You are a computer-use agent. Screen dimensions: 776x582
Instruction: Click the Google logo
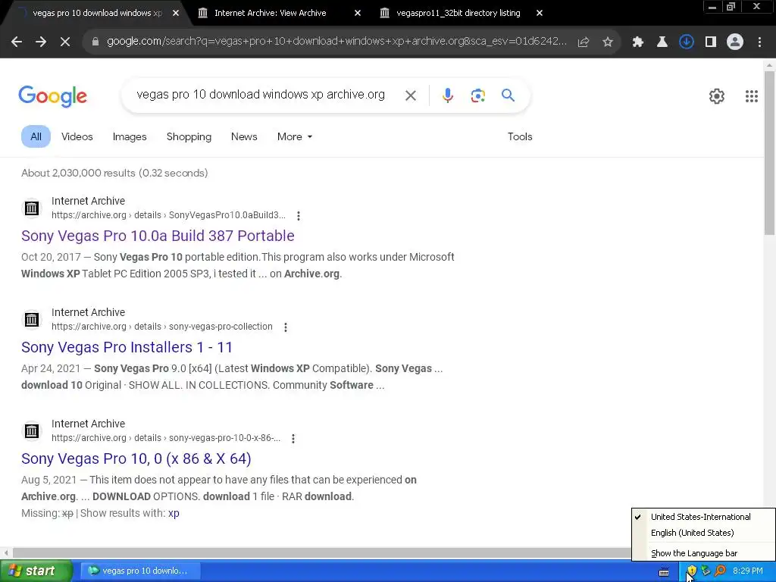[52, 96]
